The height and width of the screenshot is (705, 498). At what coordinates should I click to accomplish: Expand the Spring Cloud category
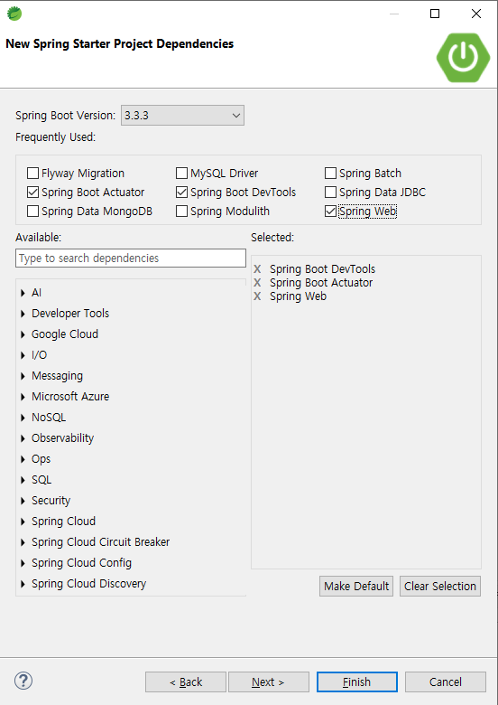point(23,522)
